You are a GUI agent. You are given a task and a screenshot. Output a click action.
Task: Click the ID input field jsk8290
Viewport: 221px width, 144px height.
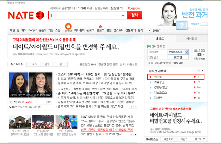(157, 52)
